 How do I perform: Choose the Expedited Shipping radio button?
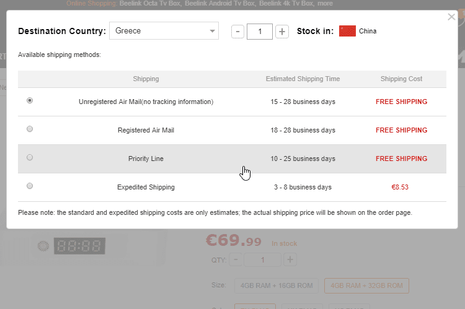tap(30, 186)
